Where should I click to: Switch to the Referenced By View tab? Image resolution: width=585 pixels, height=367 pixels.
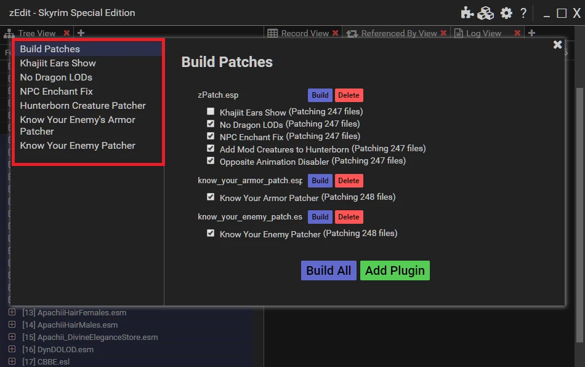[x=399, y=33]
